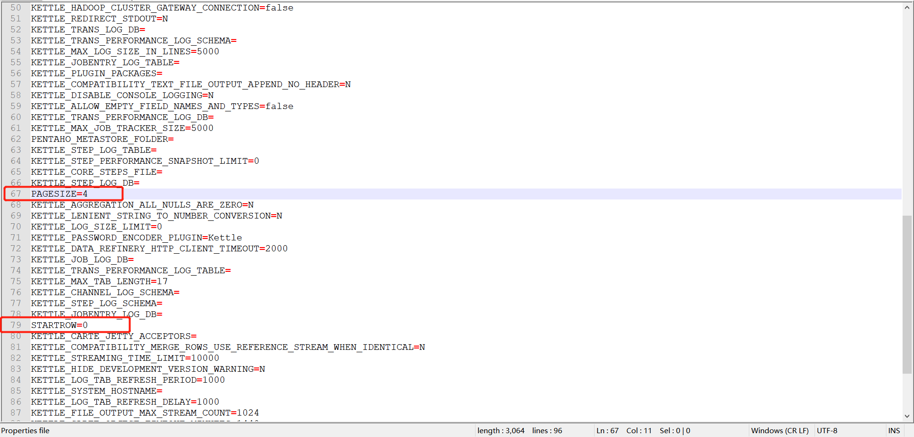914x437 pixels.
Task: Click the Ln : 67 position indicator
Action: click(x=607, y=430)
